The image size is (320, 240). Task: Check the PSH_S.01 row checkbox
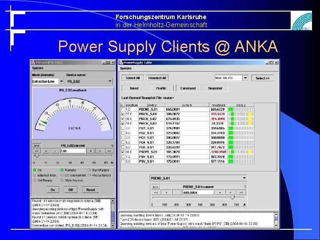(123, 157)
